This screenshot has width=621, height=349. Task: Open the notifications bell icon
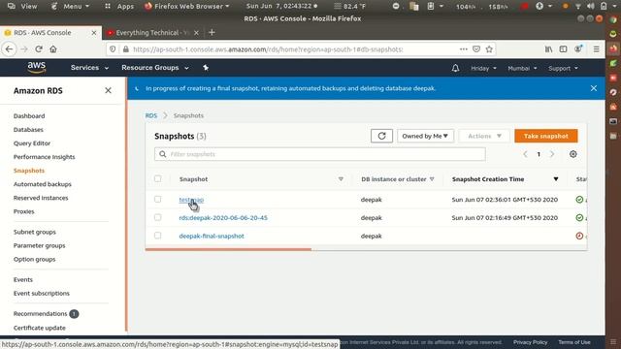pyautogui.click(x=455, y=68)
